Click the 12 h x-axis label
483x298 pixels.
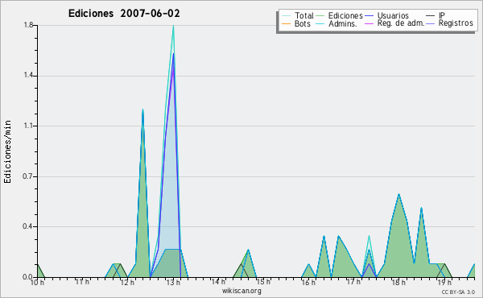pyautogui.click(x=127, y=282)
